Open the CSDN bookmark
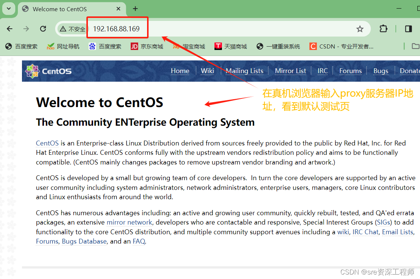420x279 pixels. click(341, 46)
